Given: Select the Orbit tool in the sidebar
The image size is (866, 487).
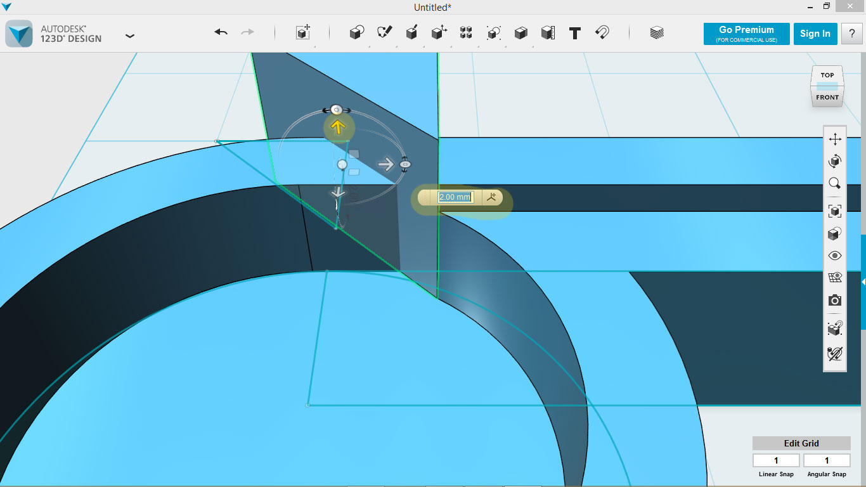Looking at the screenshot, I should click(x=834, y=161).
